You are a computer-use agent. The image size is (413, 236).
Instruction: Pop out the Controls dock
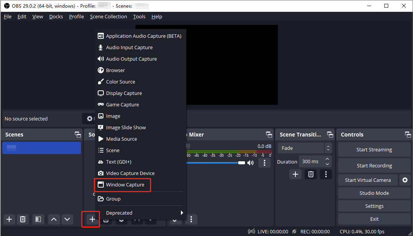tap(408, 135)
